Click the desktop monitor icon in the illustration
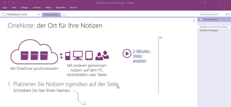The width and height of the screenshot is (231, 107). point(78,55)
